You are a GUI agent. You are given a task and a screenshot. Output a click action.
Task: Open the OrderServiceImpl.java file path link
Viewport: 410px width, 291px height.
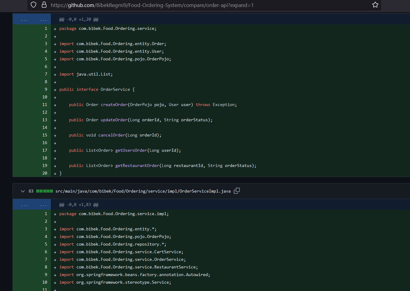143,191
